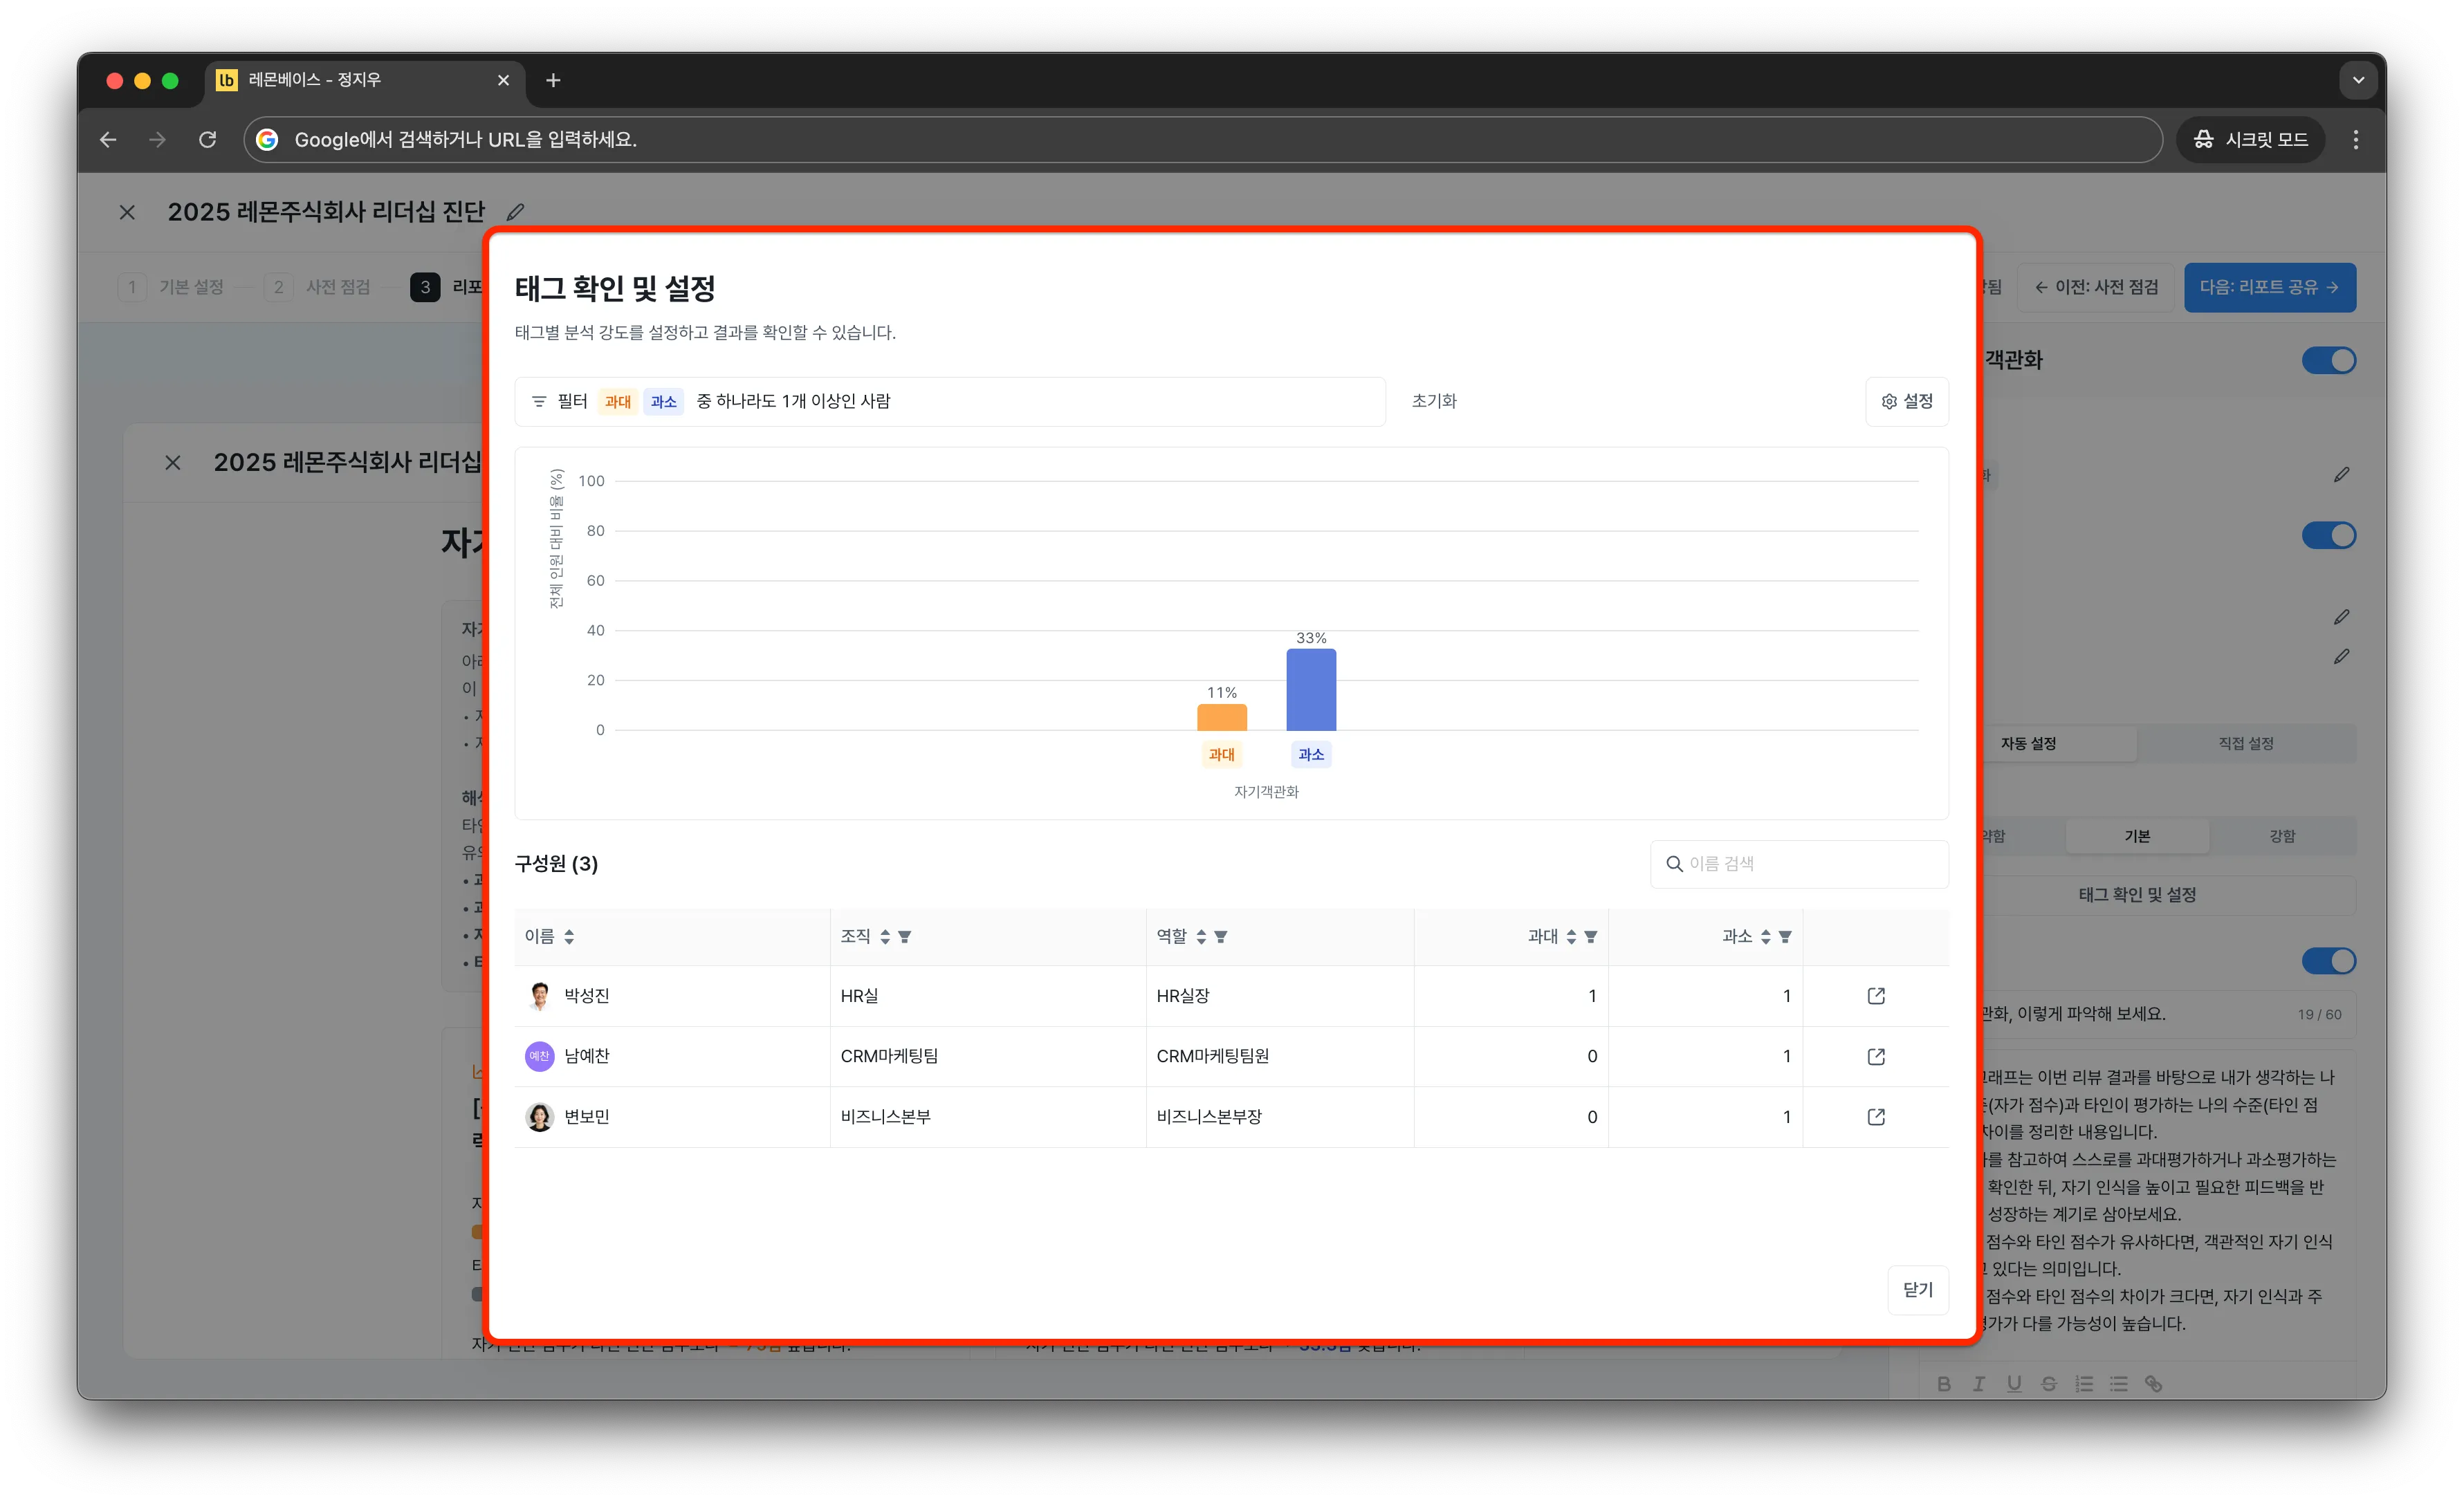Click the browser back arrow
2464x1502 pixels.
[108, 139]
